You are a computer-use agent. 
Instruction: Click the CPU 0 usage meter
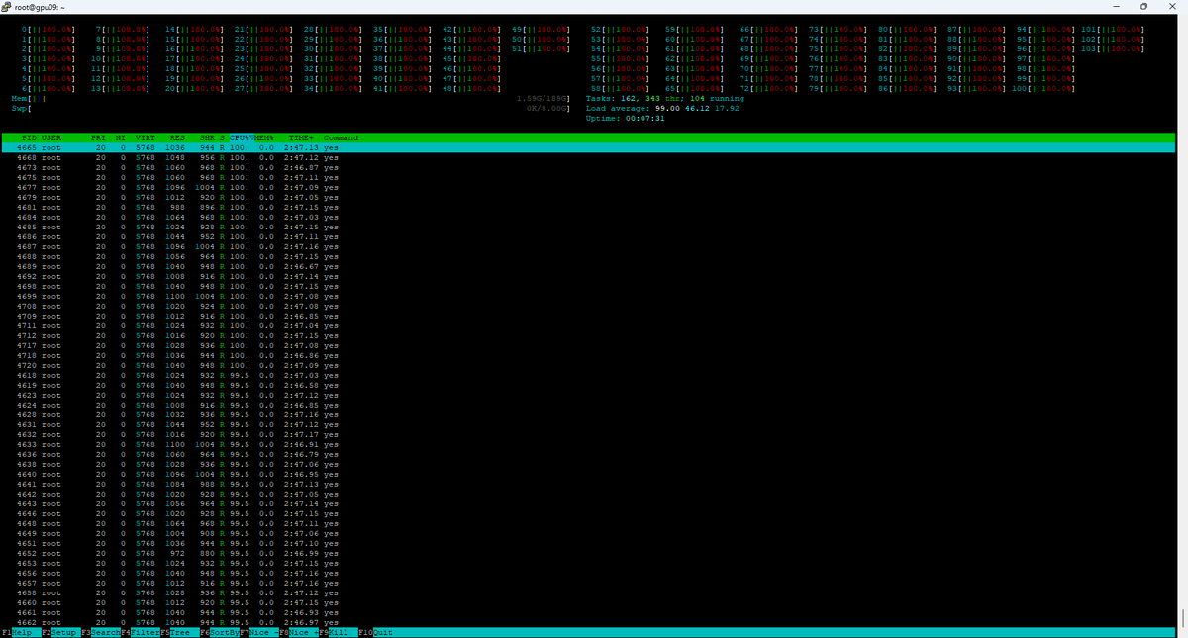(x=49, y=29)
